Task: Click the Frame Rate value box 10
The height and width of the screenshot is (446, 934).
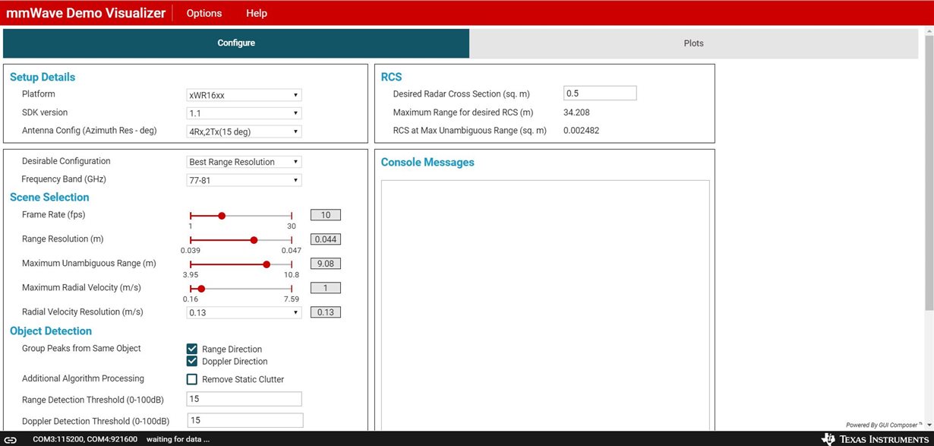Action: pos(325,215)
